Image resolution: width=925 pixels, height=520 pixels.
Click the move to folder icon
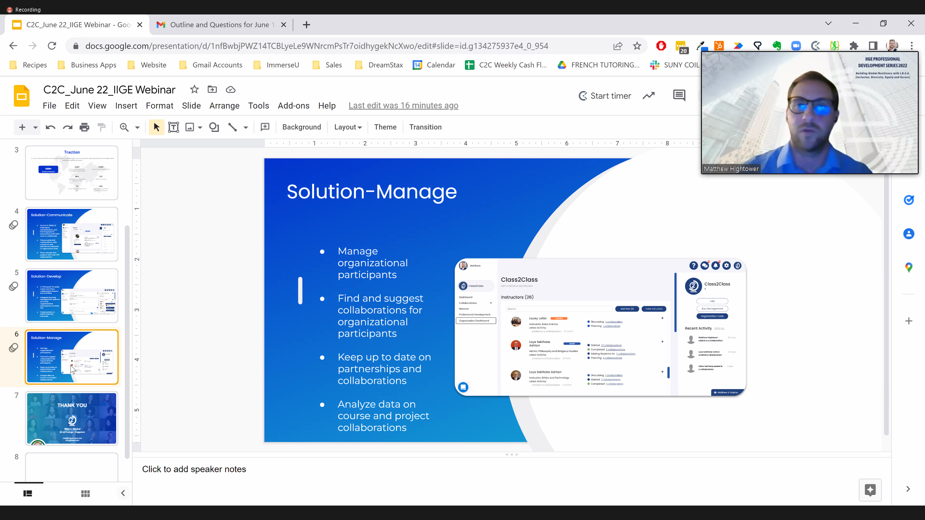coord(212,90)
